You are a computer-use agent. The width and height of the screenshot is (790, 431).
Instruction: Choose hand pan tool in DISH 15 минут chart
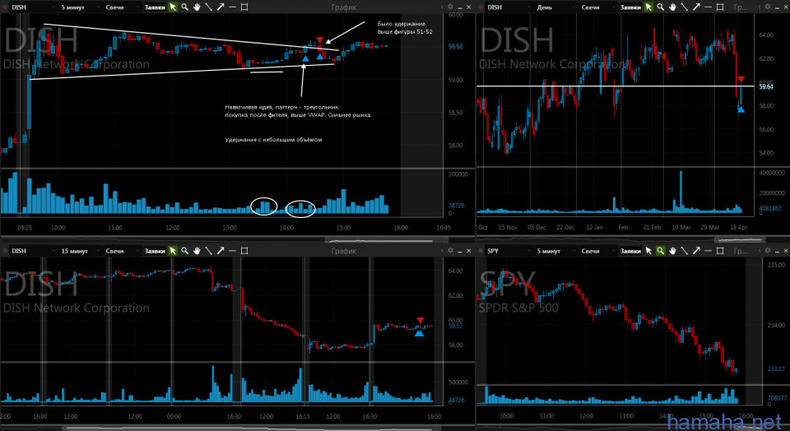point(197,251)
